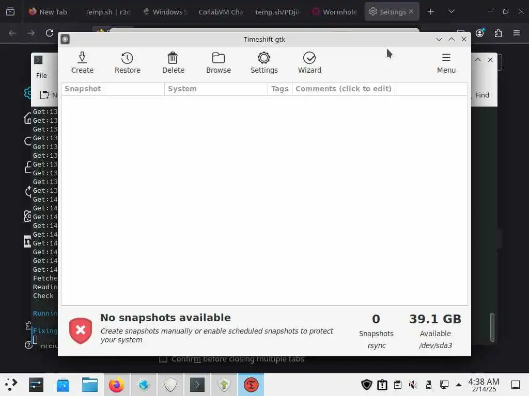The image size is (529, 396).
Task: Close the Firefox Settings tab
Action: 411,11
